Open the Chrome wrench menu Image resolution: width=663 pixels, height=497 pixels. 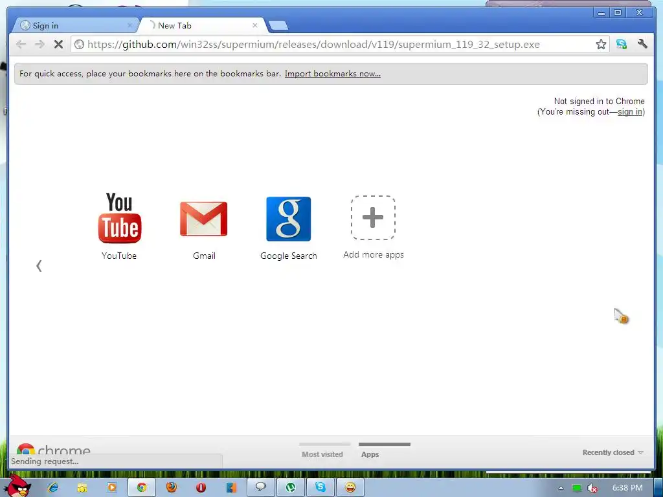642,43
